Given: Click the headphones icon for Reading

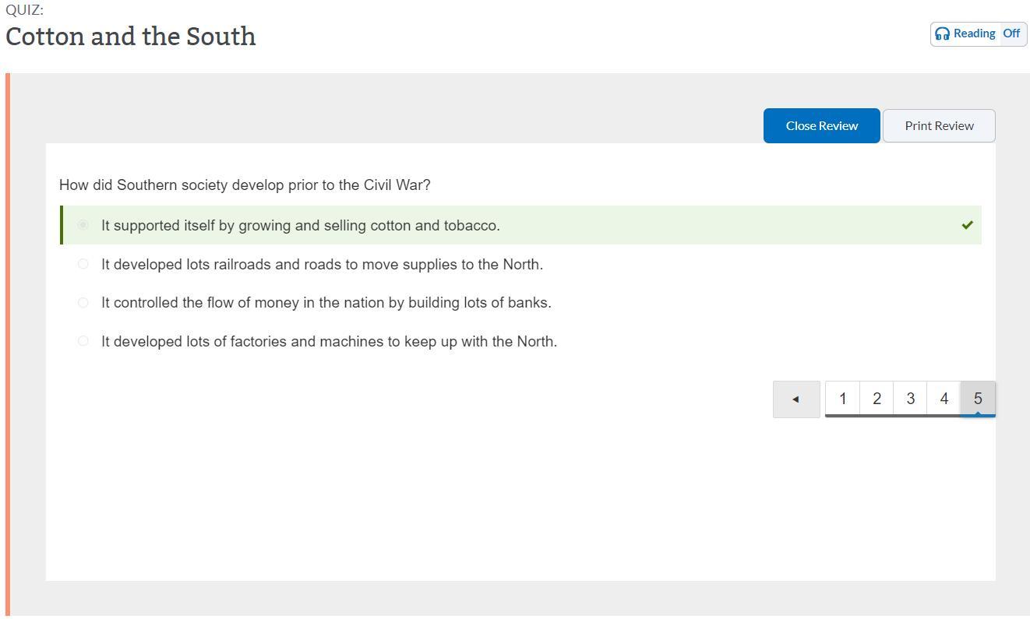Looking at the screenshot, I should pos(943,33).
